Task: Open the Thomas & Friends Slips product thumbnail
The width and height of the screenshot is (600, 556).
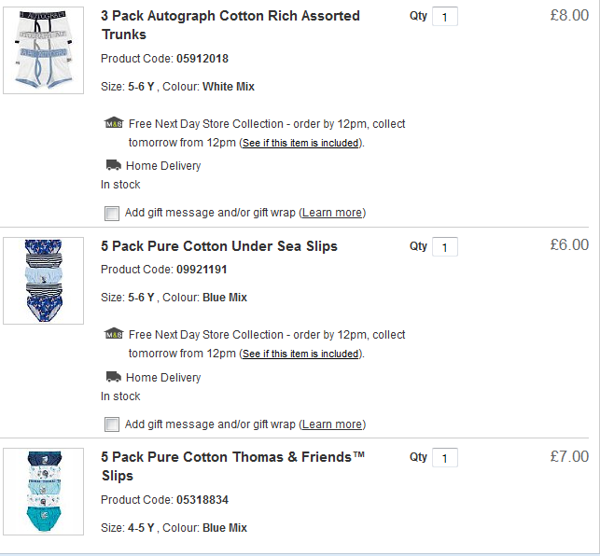Action: (x=43, y=492)
